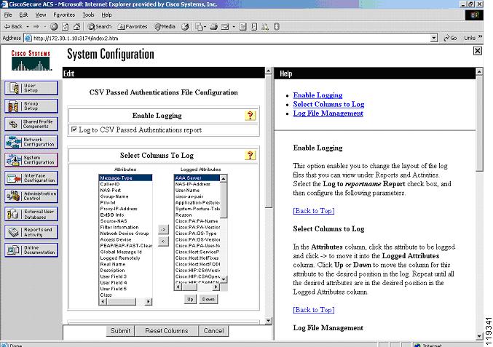Toggle Log to CSV Passed Authentications checkbox

[74, 129]
